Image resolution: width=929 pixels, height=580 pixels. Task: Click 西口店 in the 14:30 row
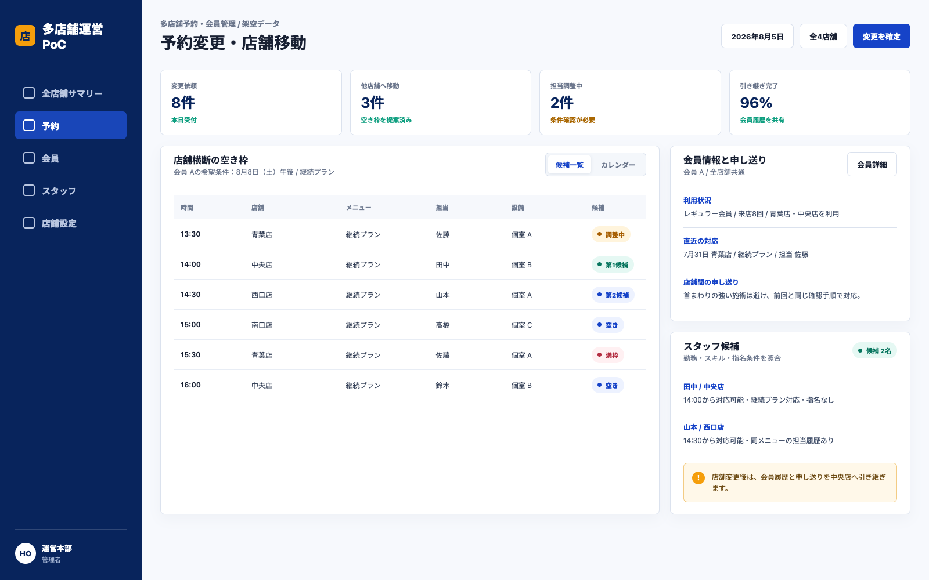(262, 295)
